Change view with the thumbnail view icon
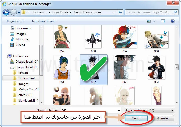This screenshot has width=181, height=127. click(149, 21)
